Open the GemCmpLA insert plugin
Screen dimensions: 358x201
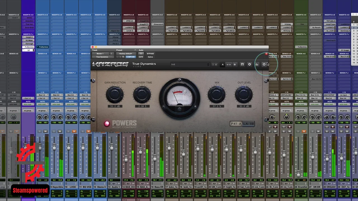[344, 31]
